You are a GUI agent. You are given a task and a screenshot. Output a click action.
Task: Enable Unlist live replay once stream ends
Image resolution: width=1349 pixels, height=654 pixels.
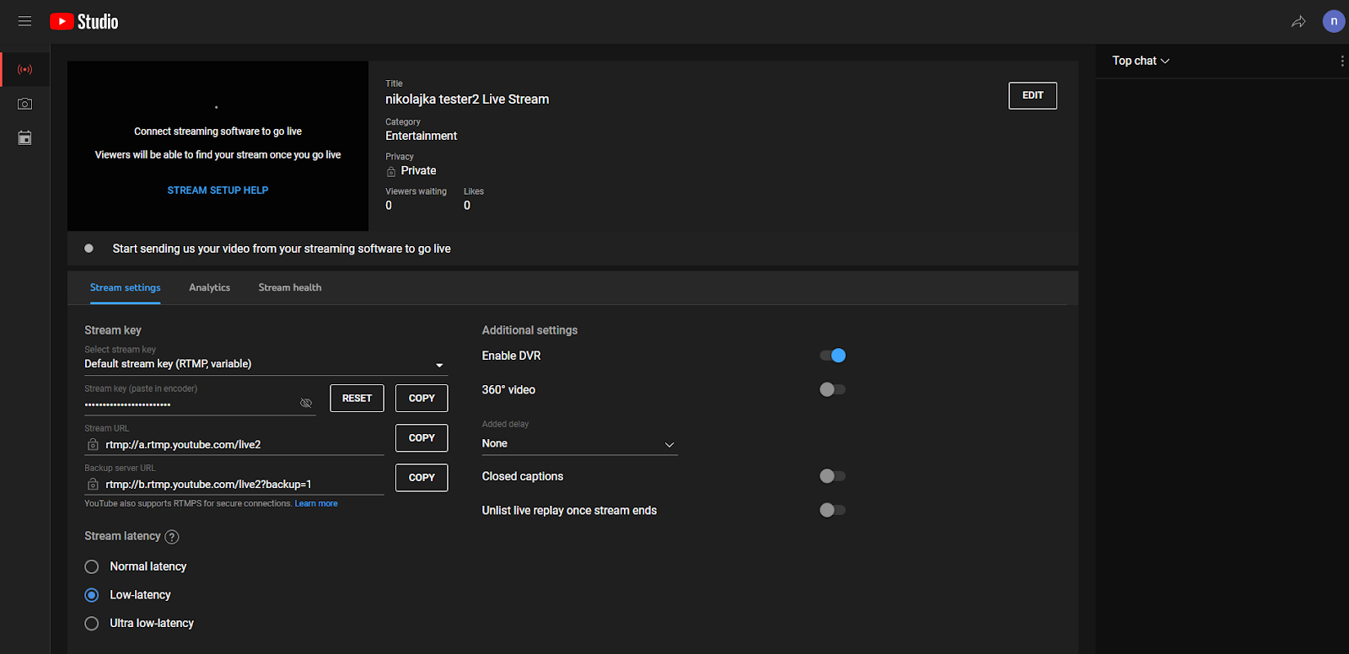click(833, 510)
